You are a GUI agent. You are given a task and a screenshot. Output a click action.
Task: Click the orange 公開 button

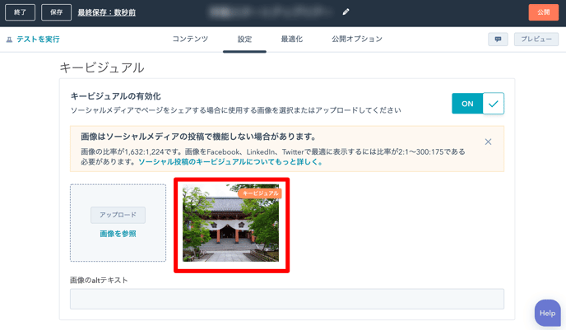[543, 12]
